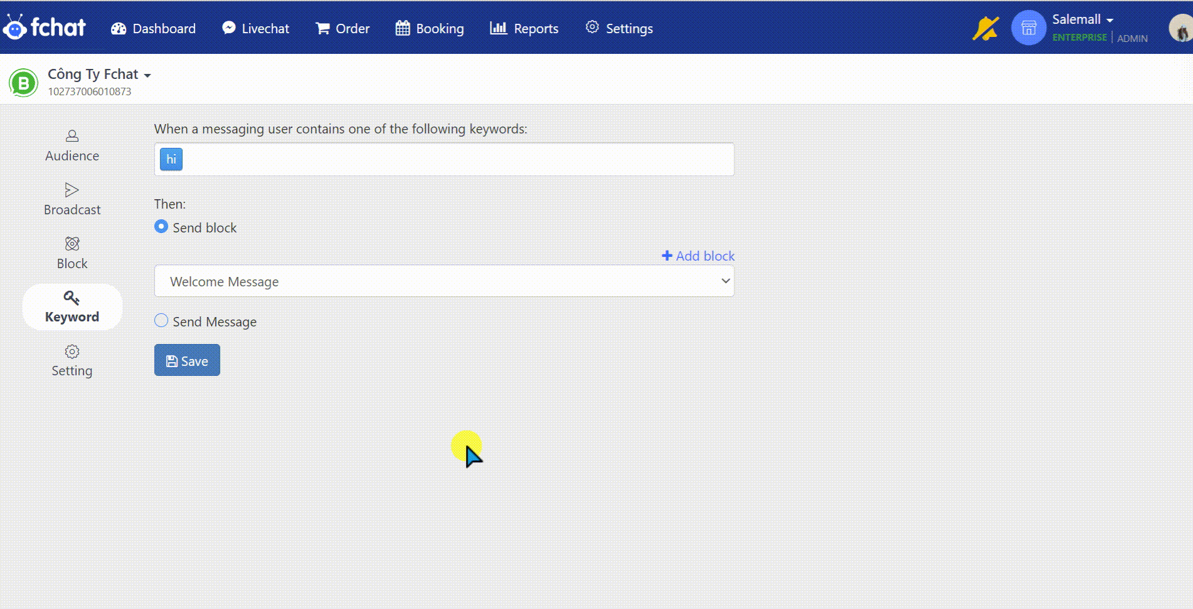Viewport: 1193px width, 609px height.
Task: Click the Add block link
Action: 698,256
